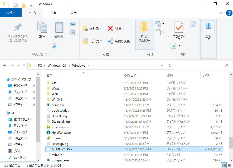Open the recent locations dropdown
The height and width of the screenshot is (168, 233).
point(18,66)
